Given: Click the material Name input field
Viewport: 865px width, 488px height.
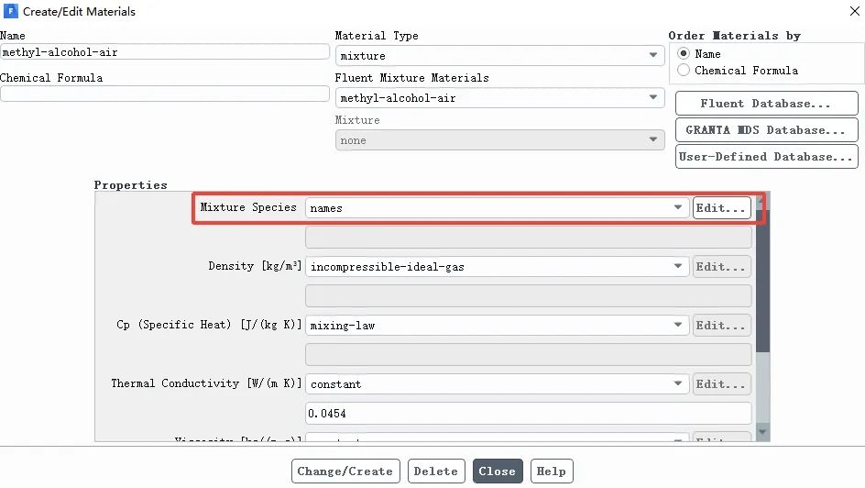Looking at the screenshot, I should pyautogui.click(x=164, y=52).
